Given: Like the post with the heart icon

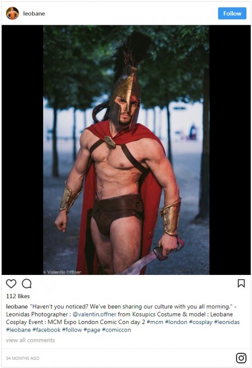Looking at the screenshot, I should (11, 284).
